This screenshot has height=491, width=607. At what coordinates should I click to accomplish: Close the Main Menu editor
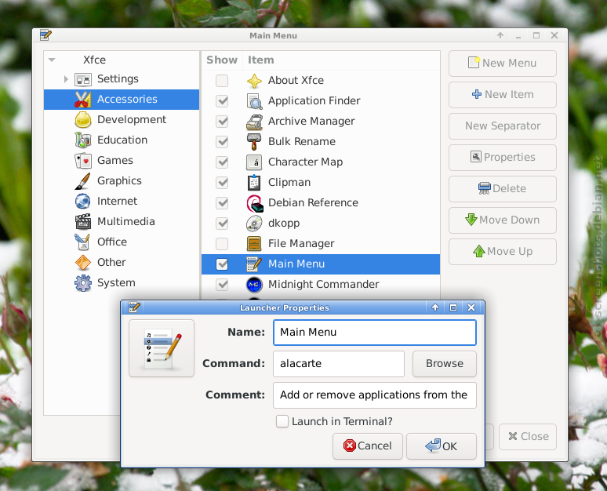point(528,437)
